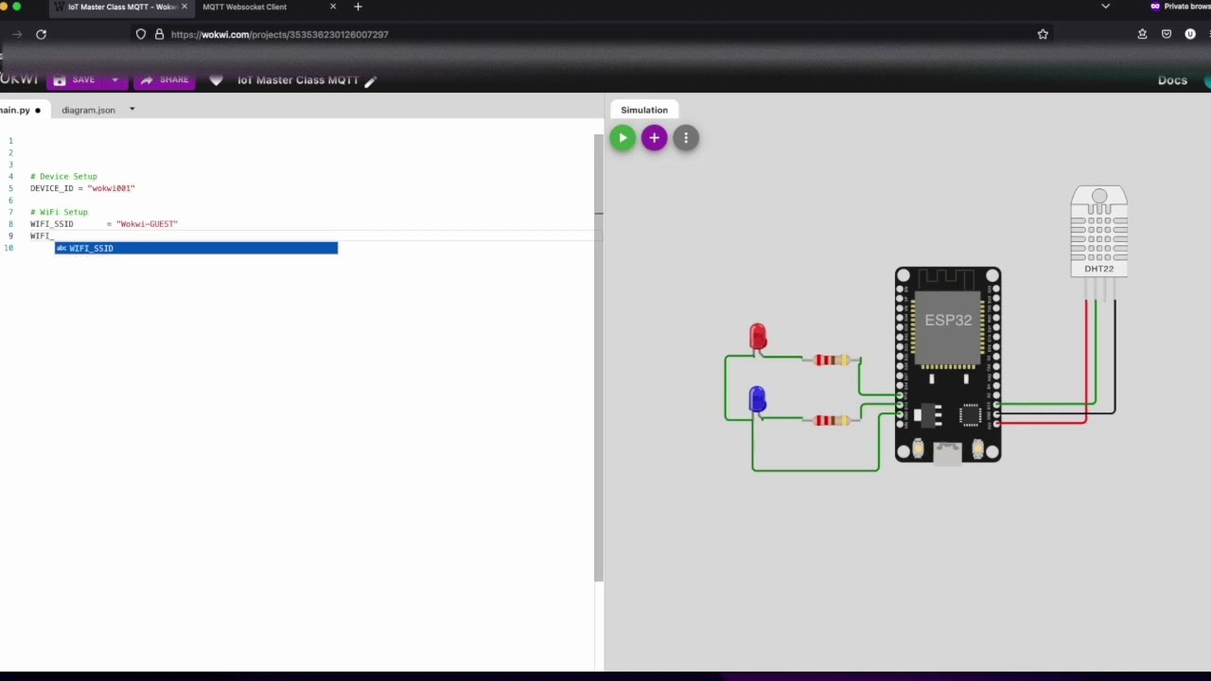1211x681 pixels.
Task: Add a new part with the purple plus button
Action: click(x=654, y=138)
